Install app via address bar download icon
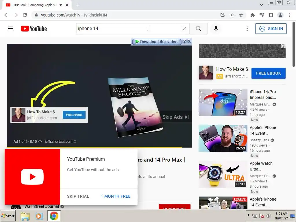296x222 pixels. tap(223, 15)
